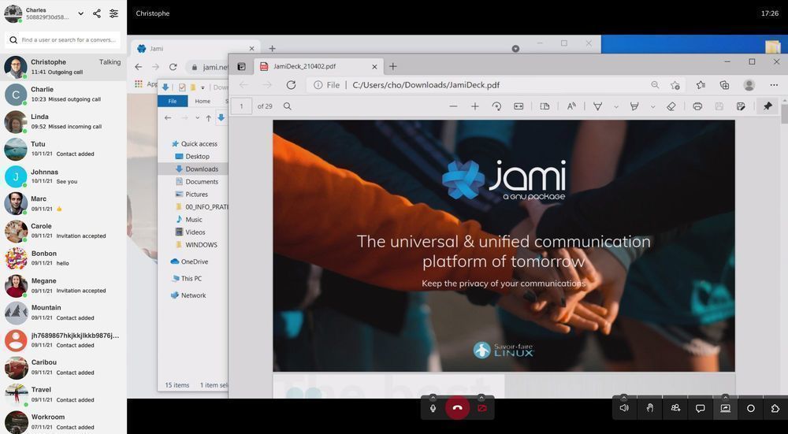Open File tab in File Explorer

pos(173,101)
